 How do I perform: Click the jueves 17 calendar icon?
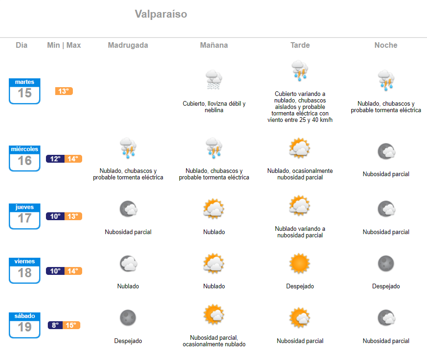pyautogui.click(x=25, y=216)
